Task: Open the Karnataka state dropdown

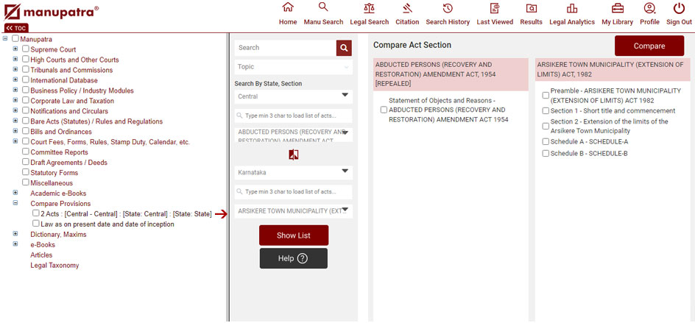Action: tap(293, 172)
